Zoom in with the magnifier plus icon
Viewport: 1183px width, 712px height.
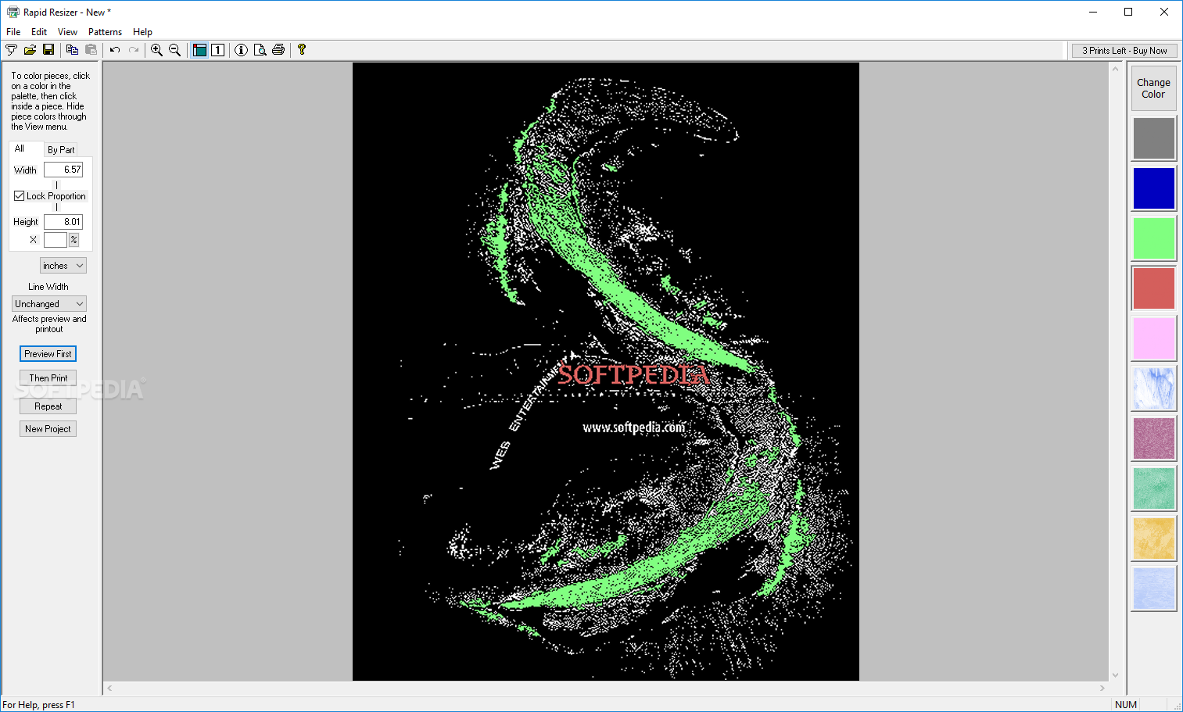tap(156, 50)
